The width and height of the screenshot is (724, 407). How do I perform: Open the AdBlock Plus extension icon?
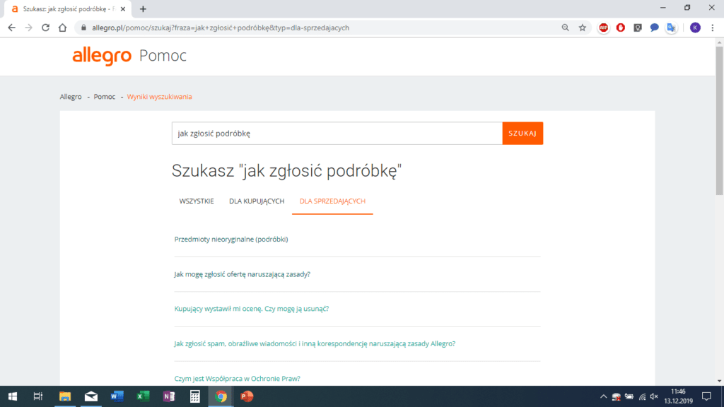[x=604, y=28]
